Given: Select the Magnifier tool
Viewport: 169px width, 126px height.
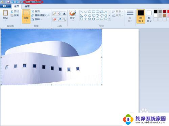Looking at the screenshot, I should click(x=64, y=19).
